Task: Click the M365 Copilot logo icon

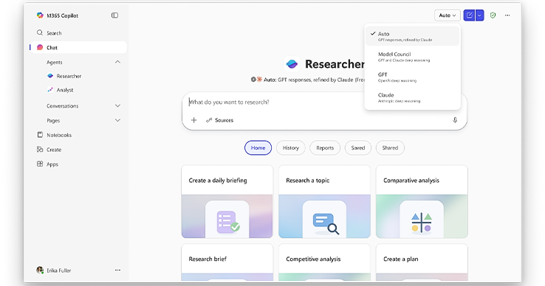Action: [x=40, y=15]
